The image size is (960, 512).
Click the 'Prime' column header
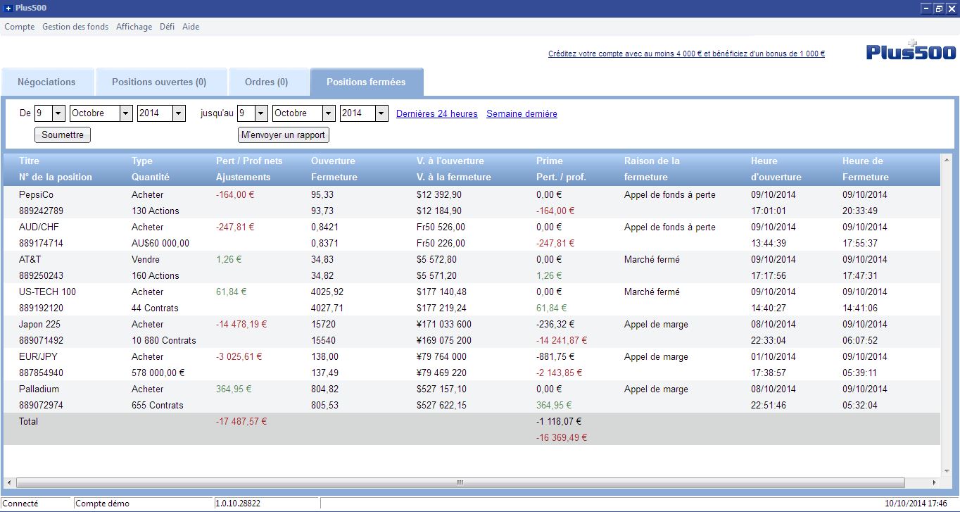click(550, 161)
